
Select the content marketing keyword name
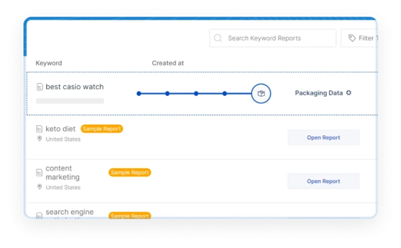pyautogui.click(x=62, y=173)
